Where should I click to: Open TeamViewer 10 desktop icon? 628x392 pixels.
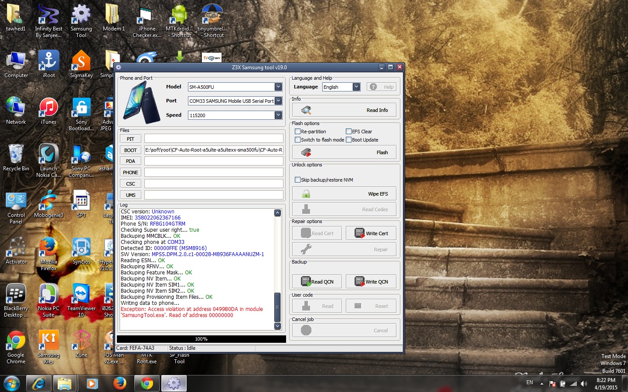click(x=81, y=300)
